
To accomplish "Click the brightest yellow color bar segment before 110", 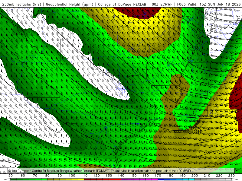I will (81, 179).
